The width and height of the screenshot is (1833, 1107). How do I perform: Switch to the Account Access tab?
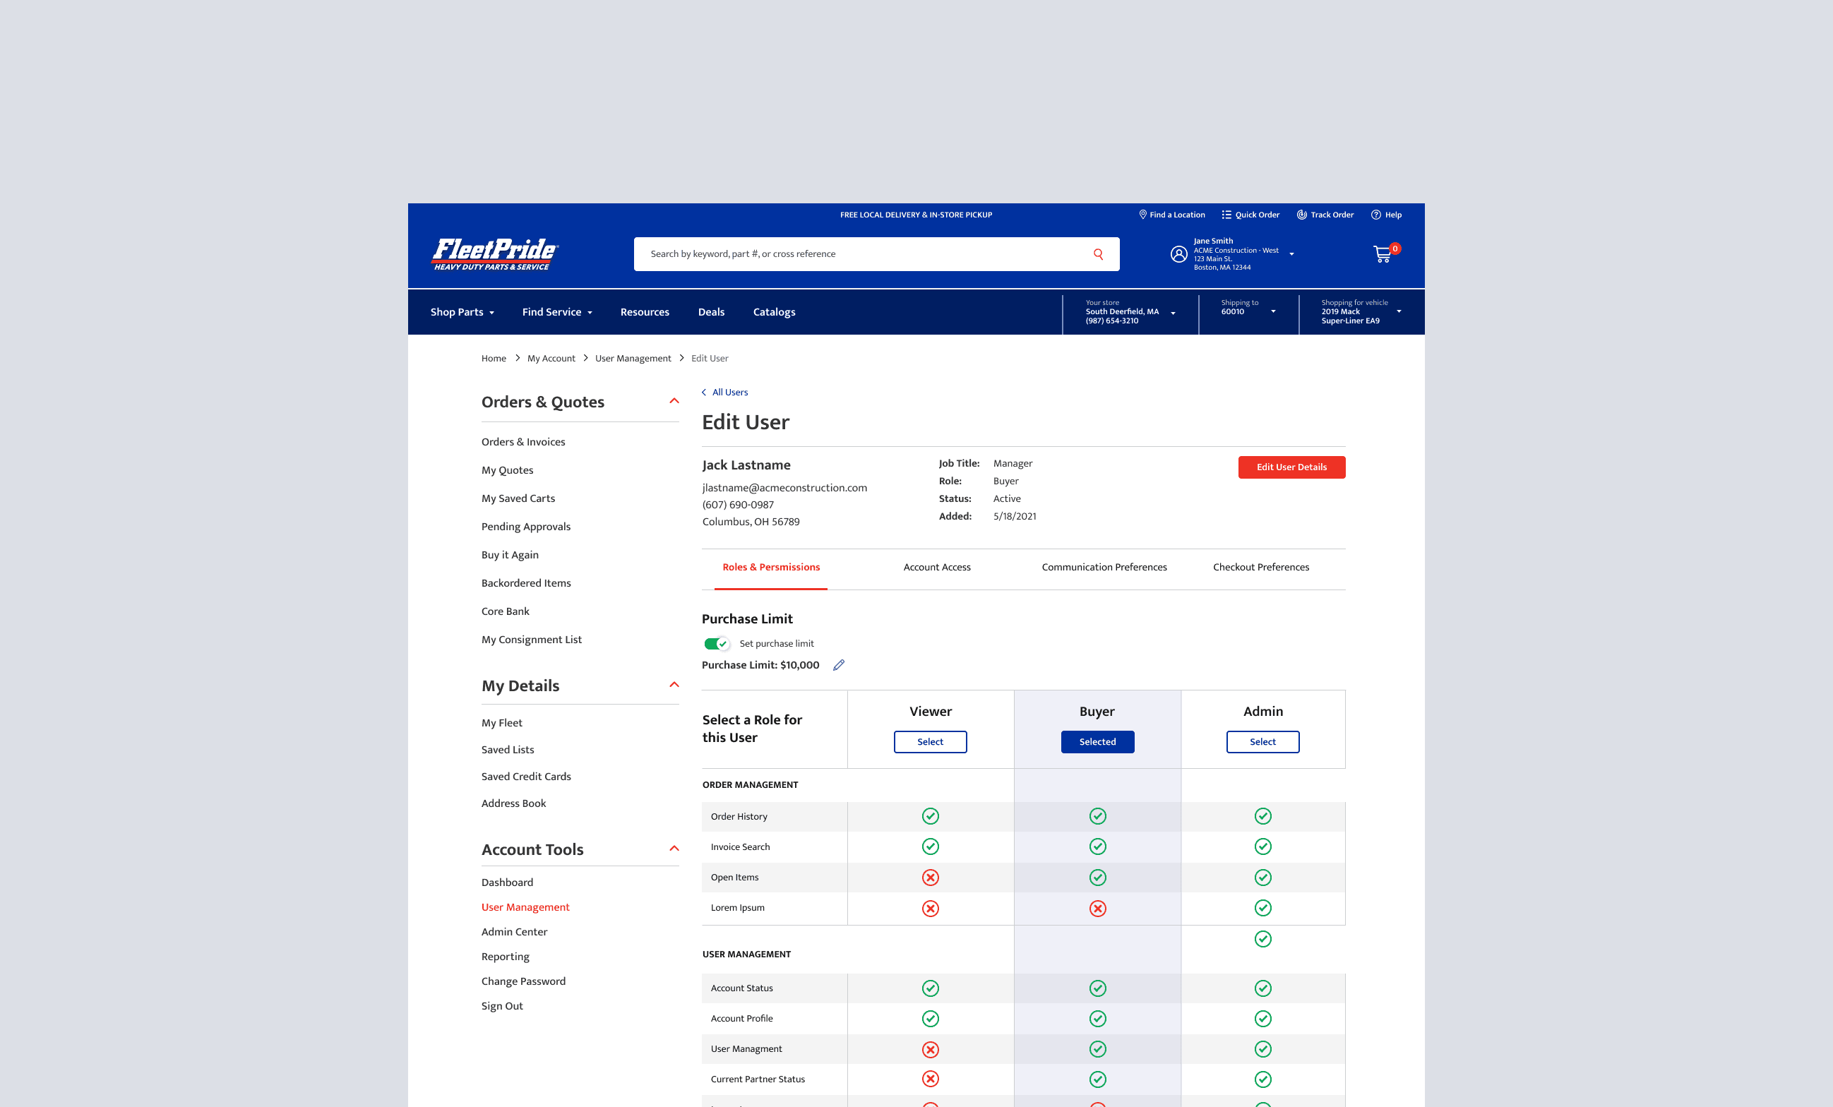pyautogui.click(x=936, y=567)
